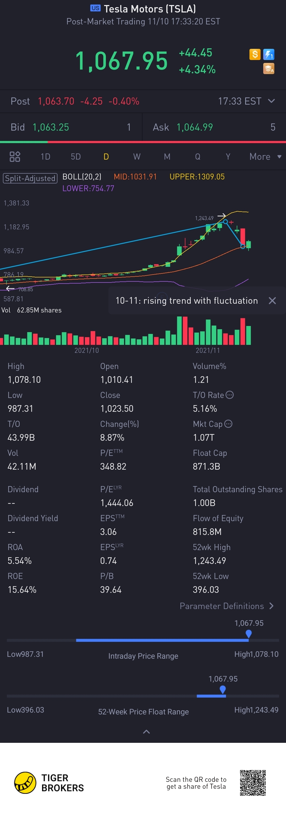
Task: Close the rising trend notification
Action: click(272, 301)
